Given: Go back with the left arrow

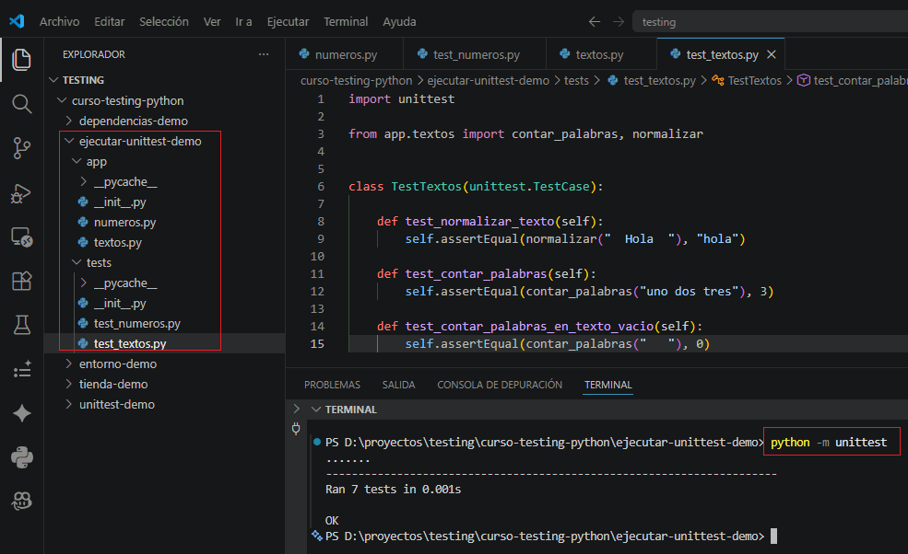Looking at the screenshot, I should point(595,21).
